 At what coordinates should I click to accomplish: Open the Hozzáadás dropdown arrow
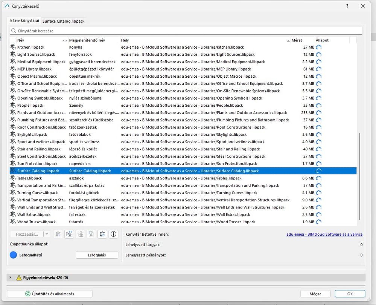pyautogui.click(x=47, y=234)
